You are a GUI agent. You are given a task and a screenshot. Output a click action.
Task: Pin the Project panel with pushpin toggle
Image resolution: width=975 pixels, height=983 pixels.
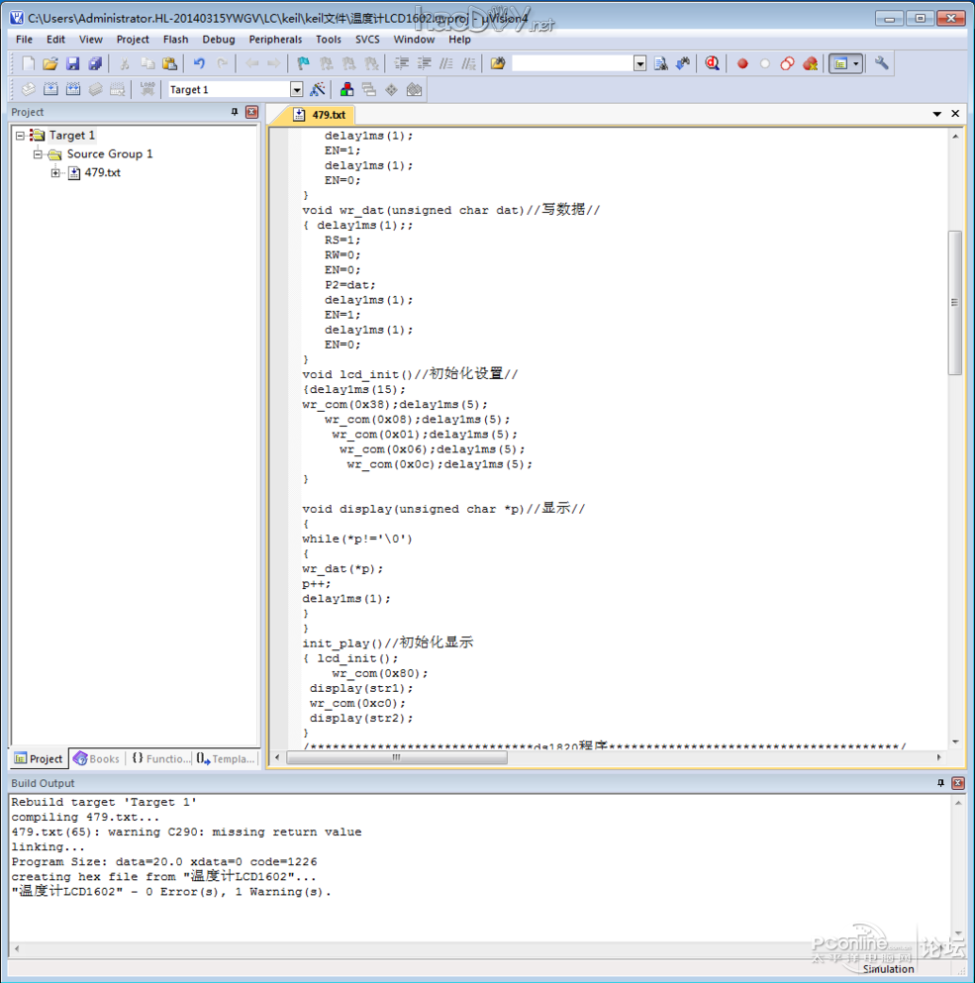pos(235,112)
